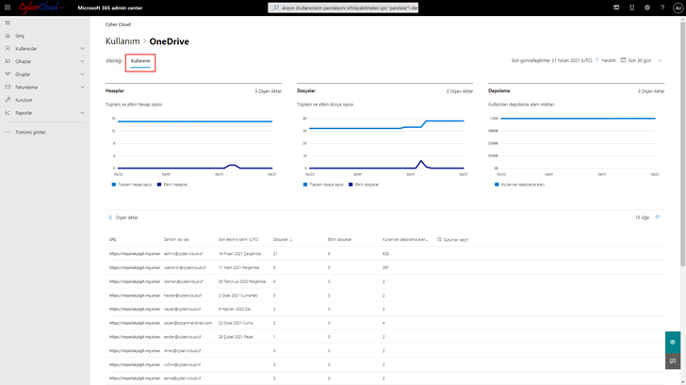Click the Yardım link

pyautogui.click(x=609, y=60)
